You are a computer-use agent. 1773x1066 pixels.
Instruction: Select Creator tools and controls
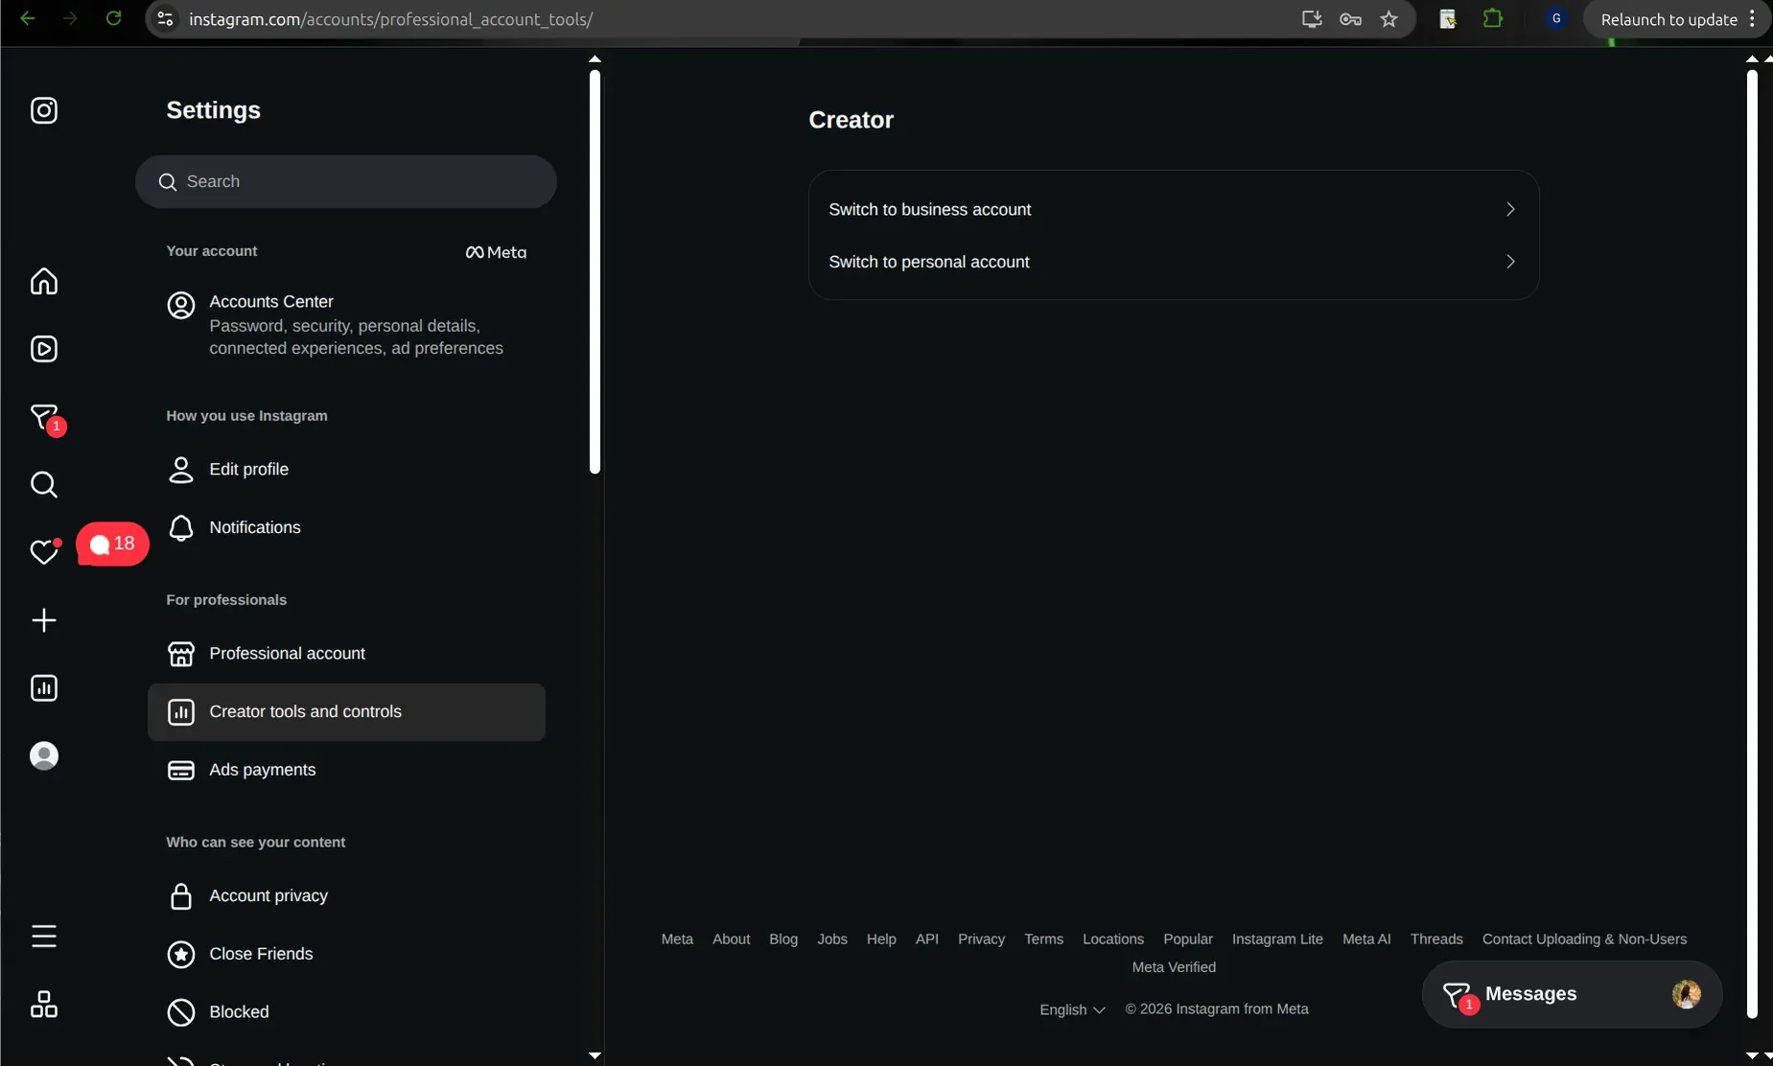(346, 711)
